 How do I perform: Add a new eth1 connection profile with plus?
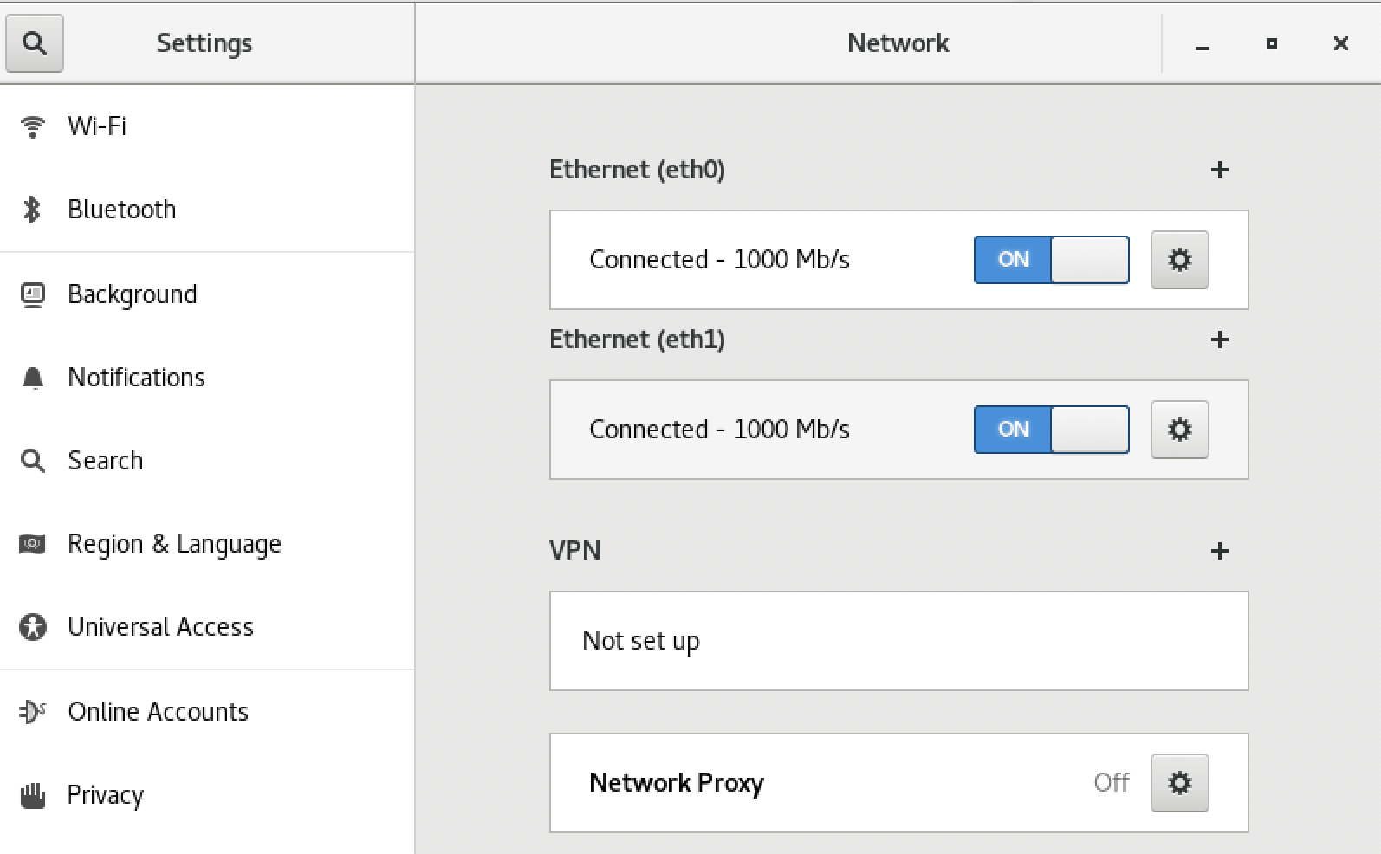pyautogui.click(x=1219, y=340)
